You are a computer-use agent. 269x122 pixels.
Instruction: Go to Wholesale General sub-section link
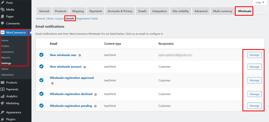pyautogui.click(x=40, y=19)
